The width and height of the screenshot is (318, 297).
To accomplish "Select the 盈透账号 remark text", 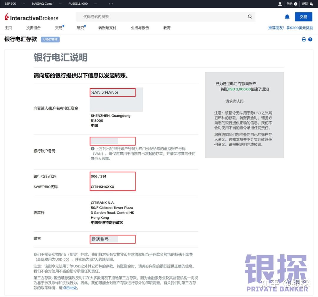I will [100, 239].
